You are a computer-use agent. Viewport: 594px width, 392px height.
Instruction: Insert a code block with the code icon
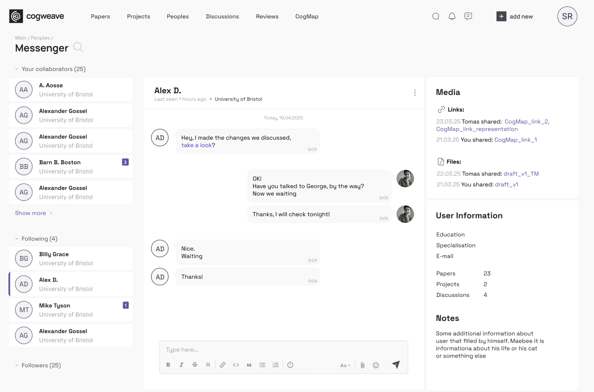236,365
